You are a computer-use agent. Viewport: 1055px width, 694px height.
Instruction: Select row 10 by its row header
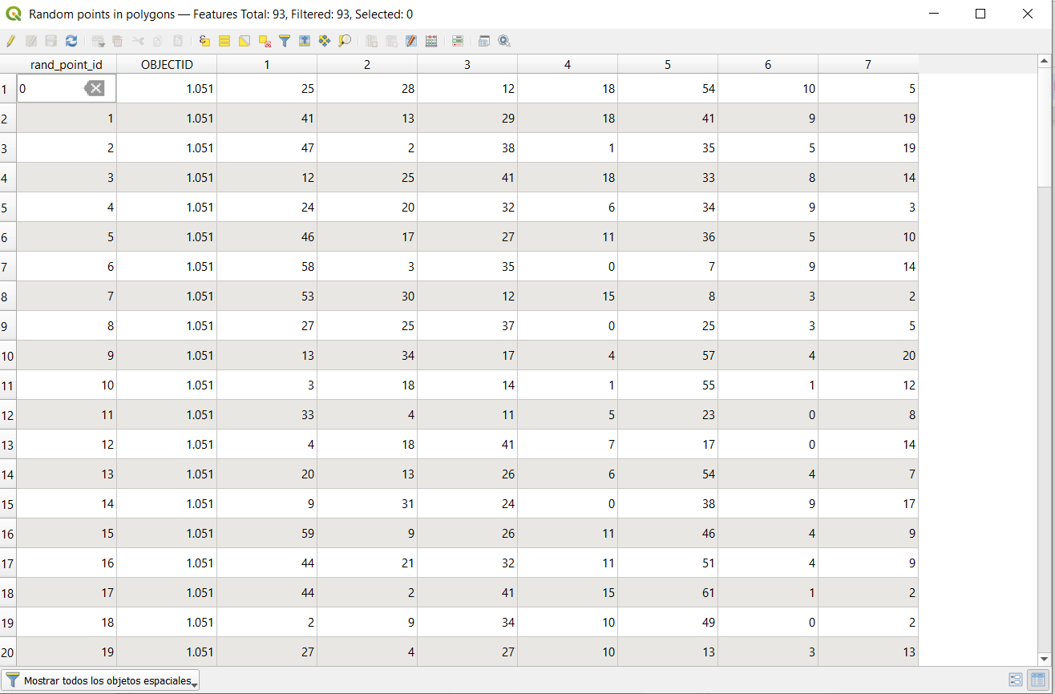pos(8,356)
